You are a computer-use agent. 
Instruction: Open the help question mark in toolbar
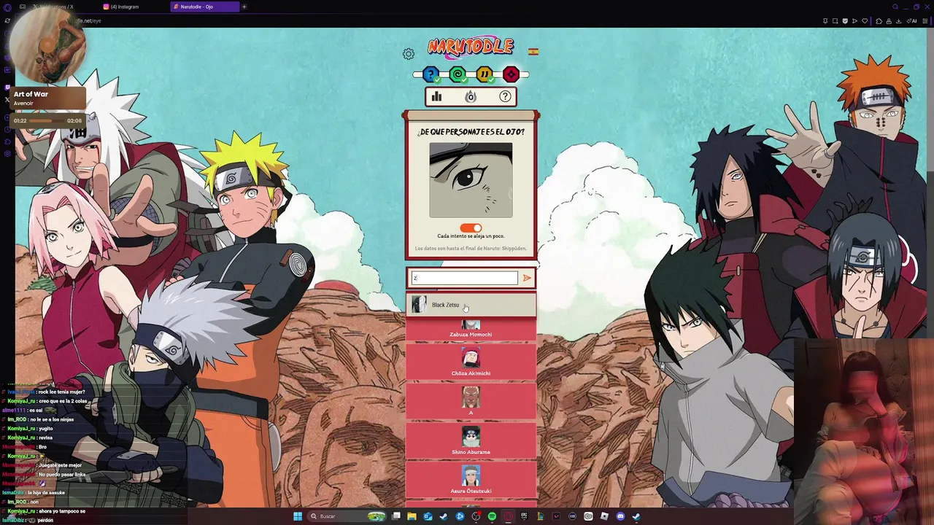[x=505, y=96]
